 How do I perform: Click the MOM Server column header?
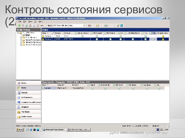point(110,33)
